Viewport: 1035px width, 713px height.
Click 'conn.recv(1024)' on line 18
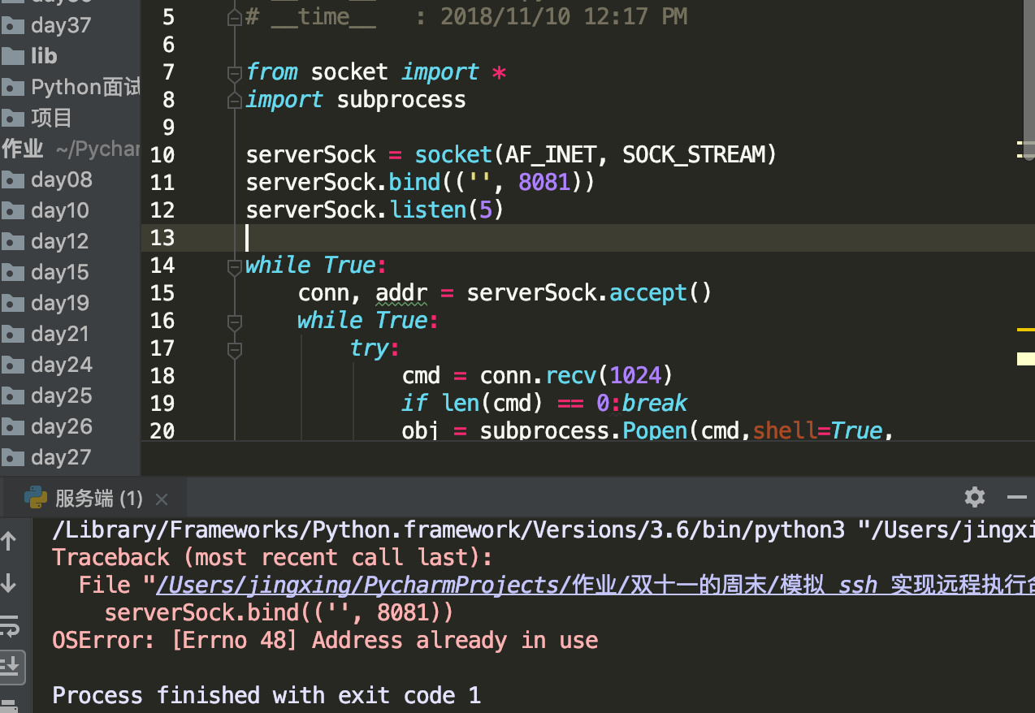coord(577,375)
